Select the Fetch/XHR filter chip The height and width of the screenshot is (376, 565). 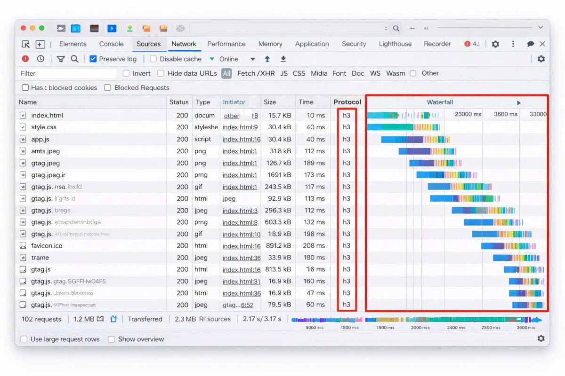coord(256,73)
